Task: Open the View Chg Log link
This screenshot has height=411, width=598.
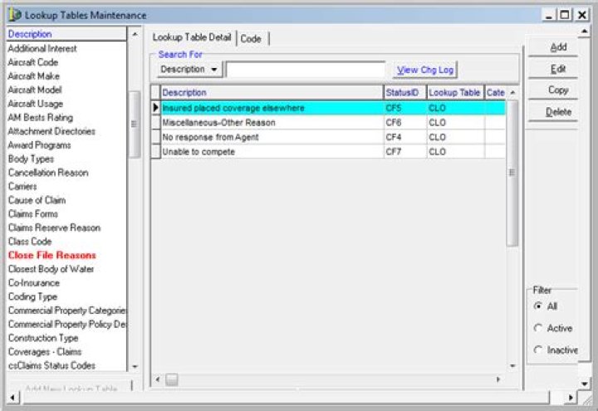Action: click(425, 70)
